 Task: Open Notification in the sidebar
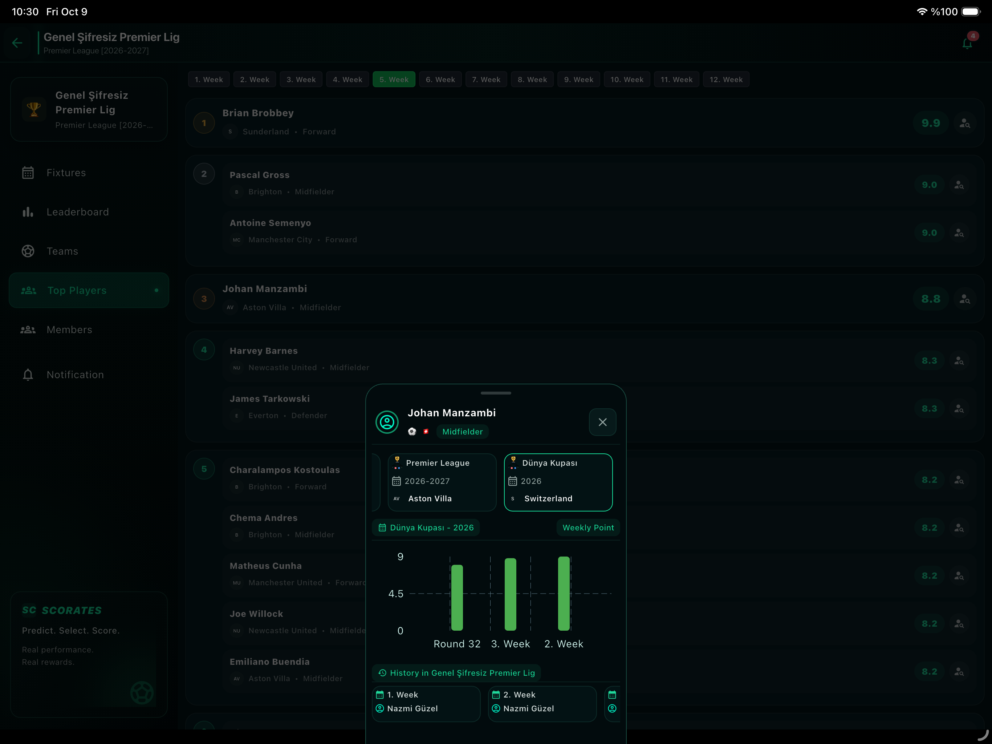point(89,375)
